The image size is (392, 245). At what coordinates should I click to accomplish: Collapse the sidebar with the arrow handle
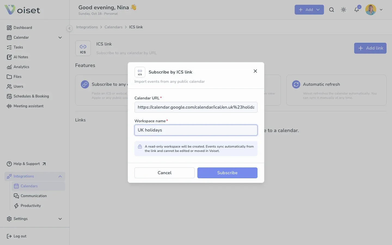pos(69,28)
